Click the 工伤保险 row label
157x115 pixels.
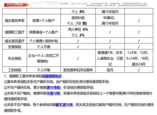(15, 70)
